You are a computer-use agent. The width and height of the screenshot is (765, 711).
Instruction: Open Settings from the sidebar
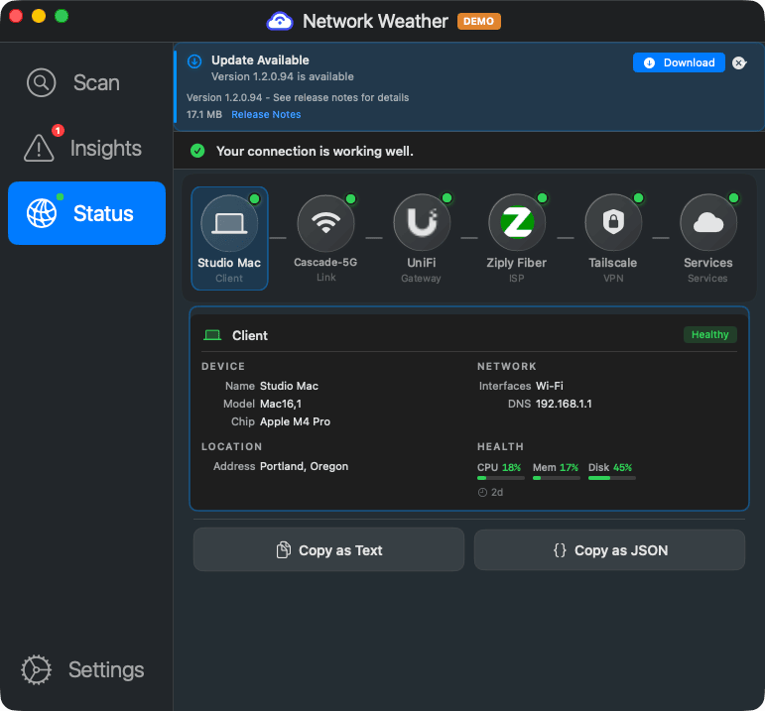click(x=86, y=669)
